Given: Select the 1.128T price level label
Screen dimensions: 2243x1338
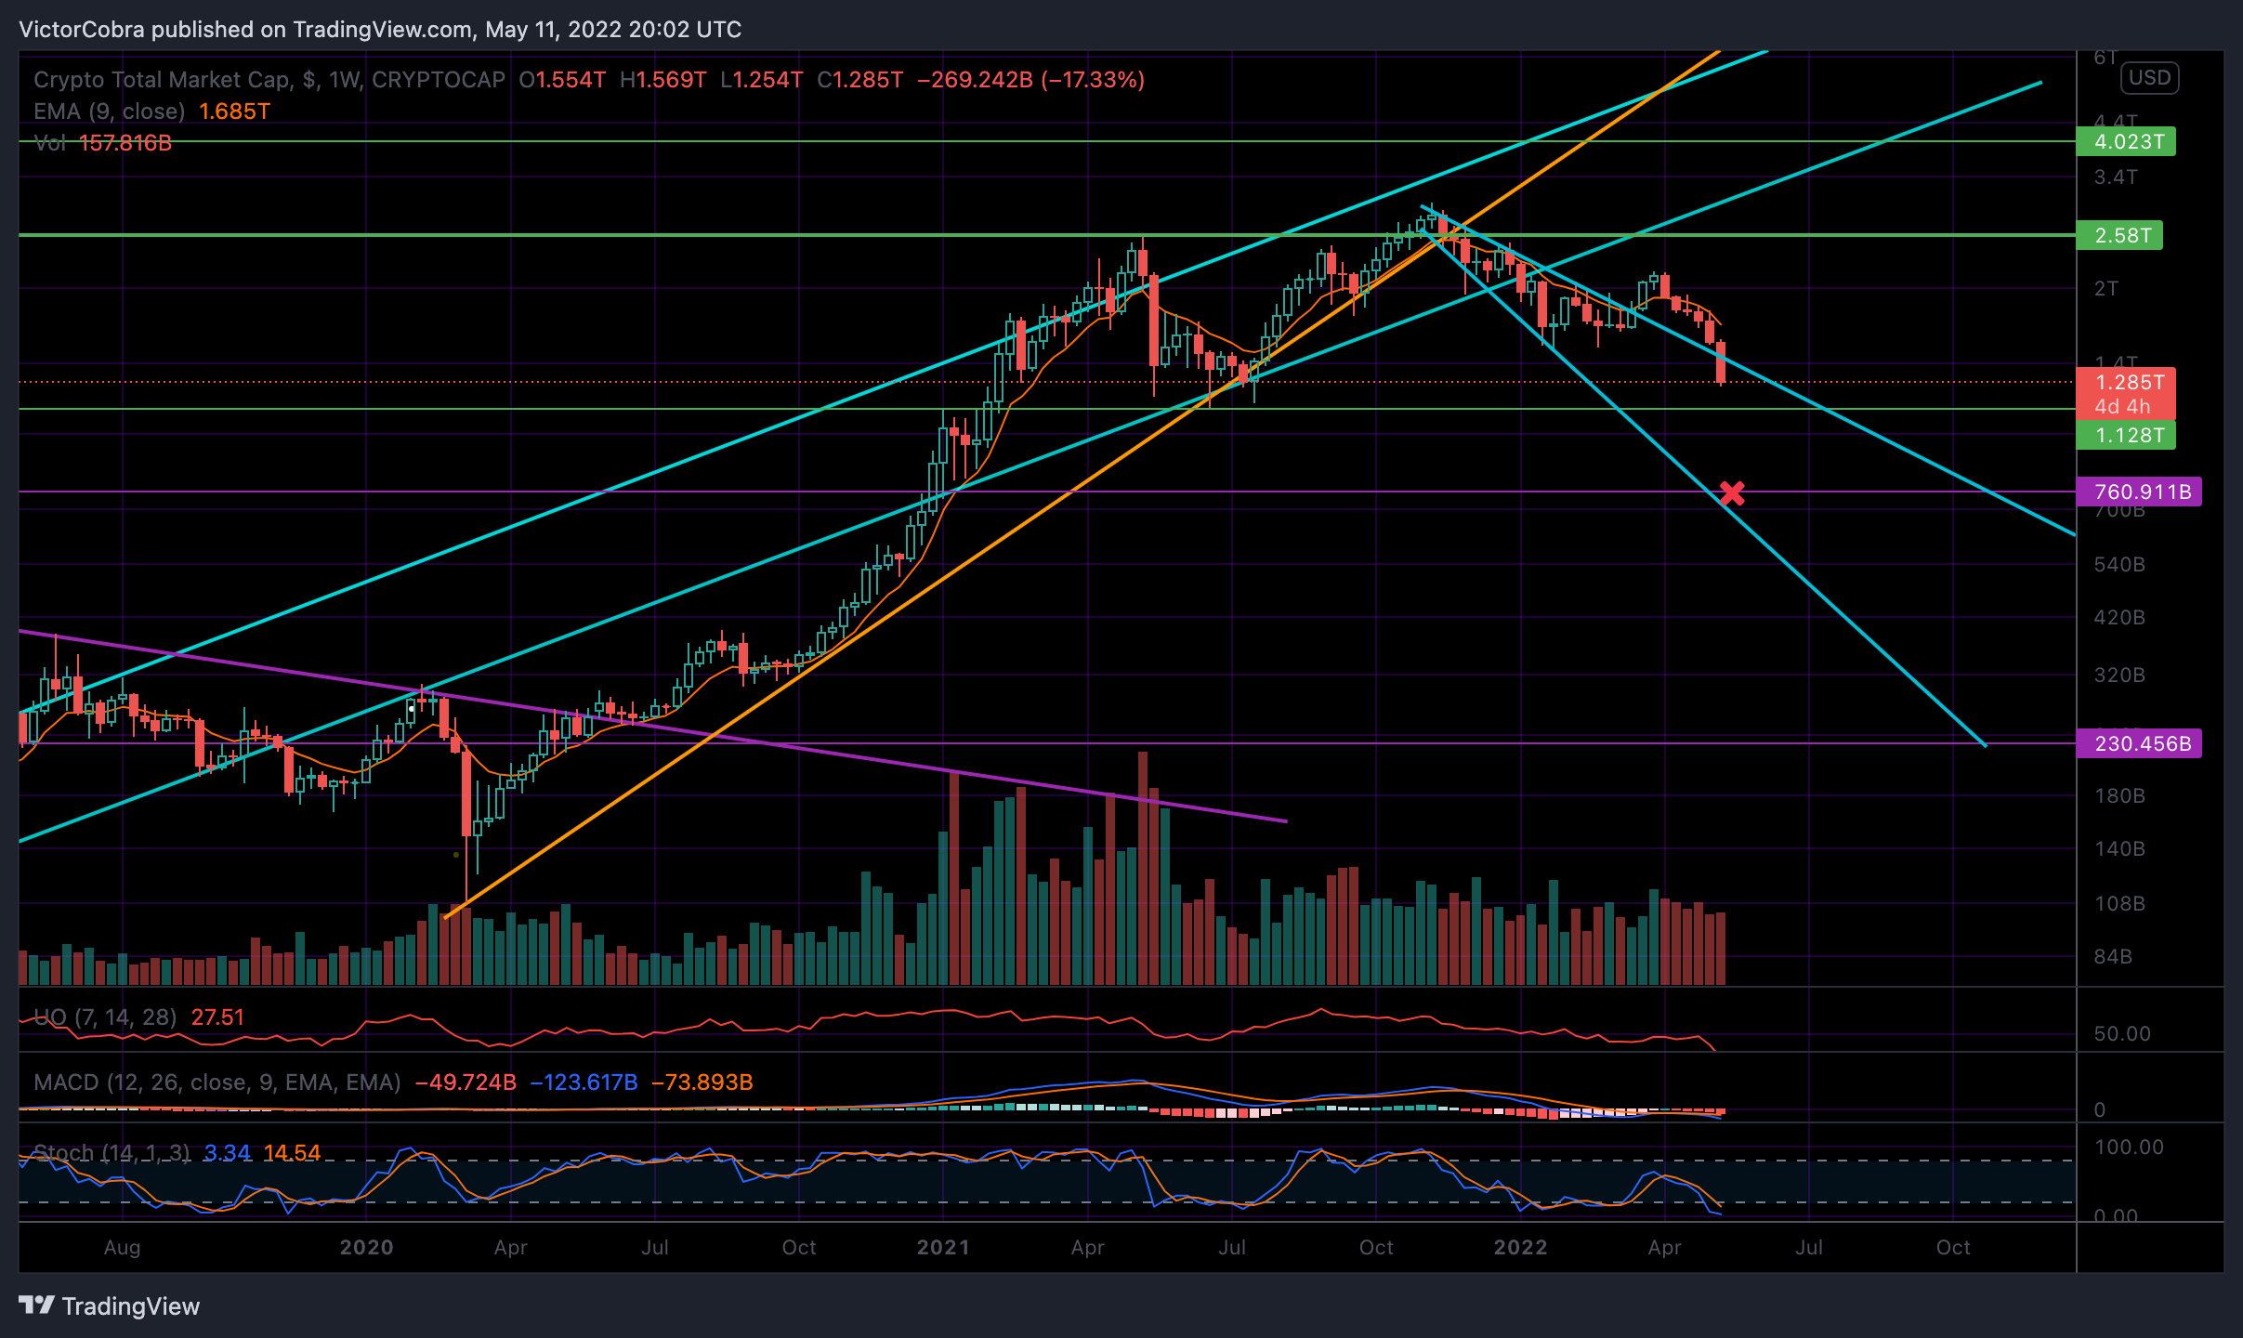Looking at the screenshot, I should coord(2126,435).
